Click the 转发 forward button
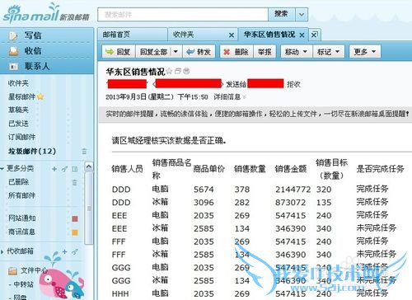Viewport: 412px width, 300px height. point(199,52)
